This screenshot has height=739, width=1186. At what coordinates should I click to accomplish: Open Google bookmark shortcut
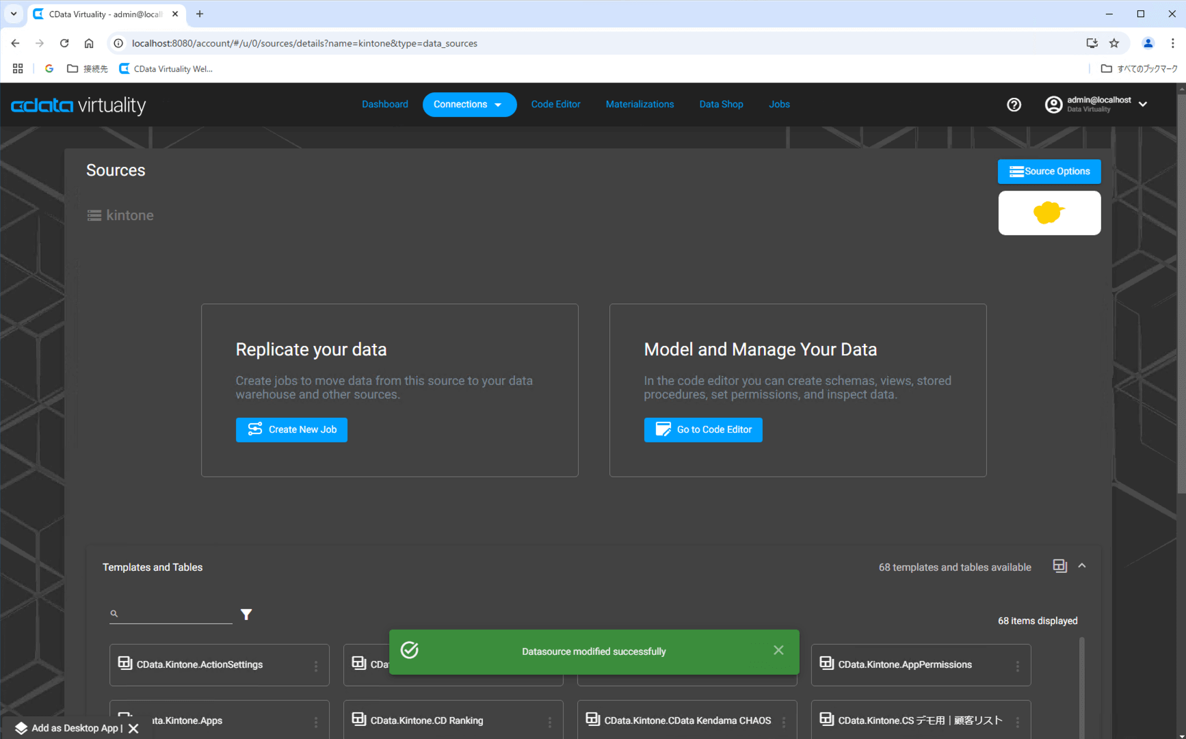(49, 68)
